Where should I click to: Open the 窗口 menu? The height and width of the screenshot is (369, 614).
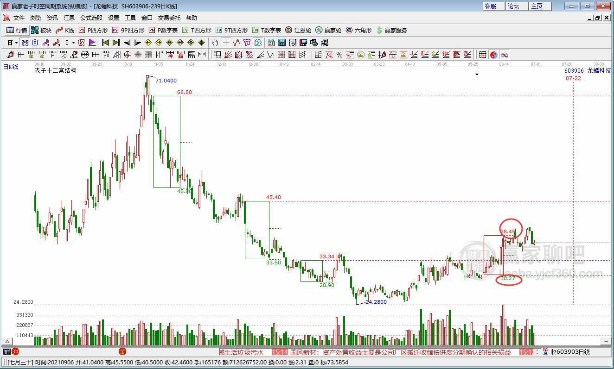[147, 18]
